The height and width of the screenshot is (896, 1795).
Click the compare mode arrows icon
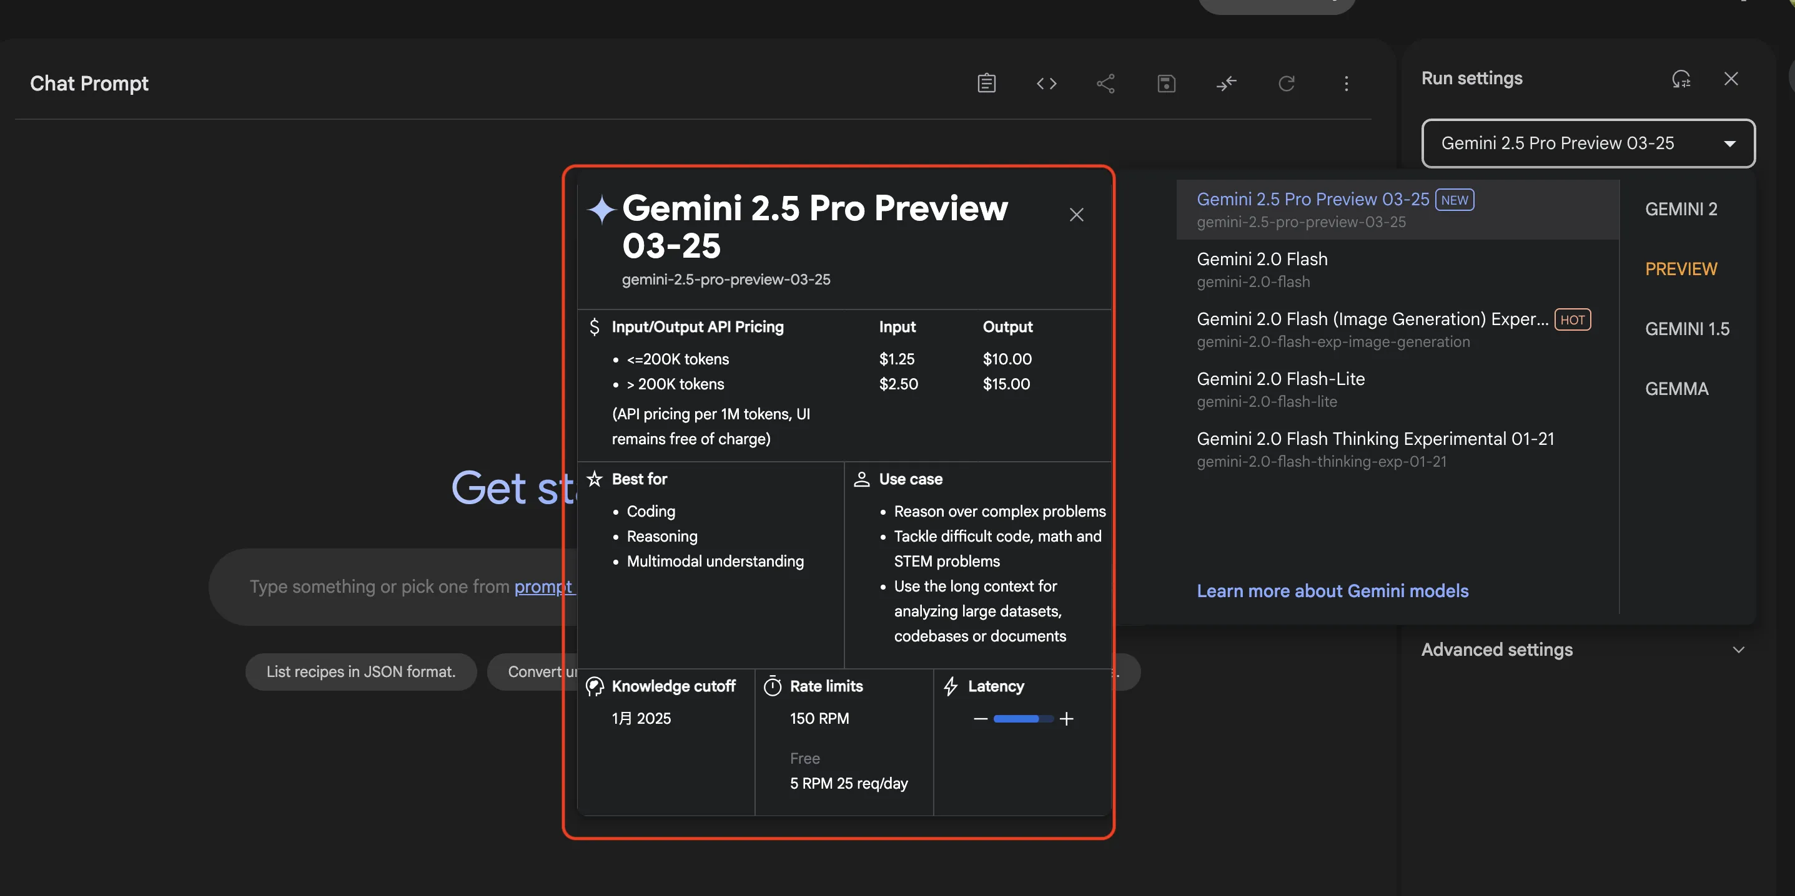tap(1227, 84)
